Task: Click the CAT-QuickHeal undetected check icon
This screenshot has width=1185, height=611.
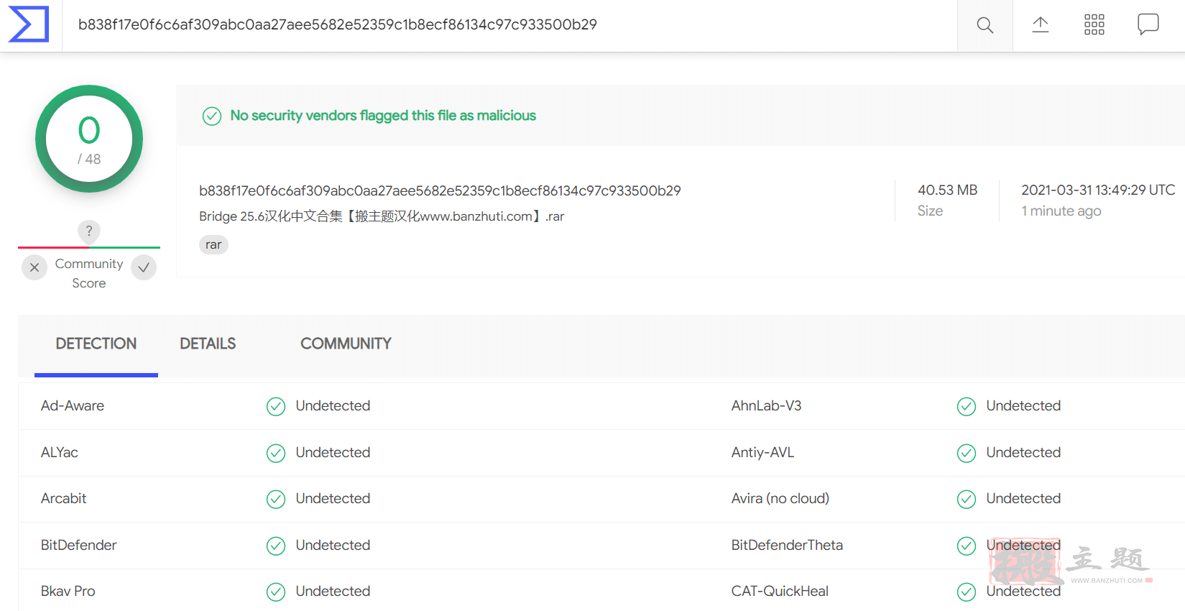Action: (967, 592)
